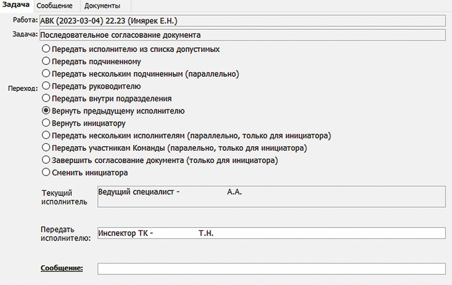Image resolution: width=452 pixels, height=285 pixels.
Task: Click the Работа field with АВК text
Action: (x=243, y=21)
